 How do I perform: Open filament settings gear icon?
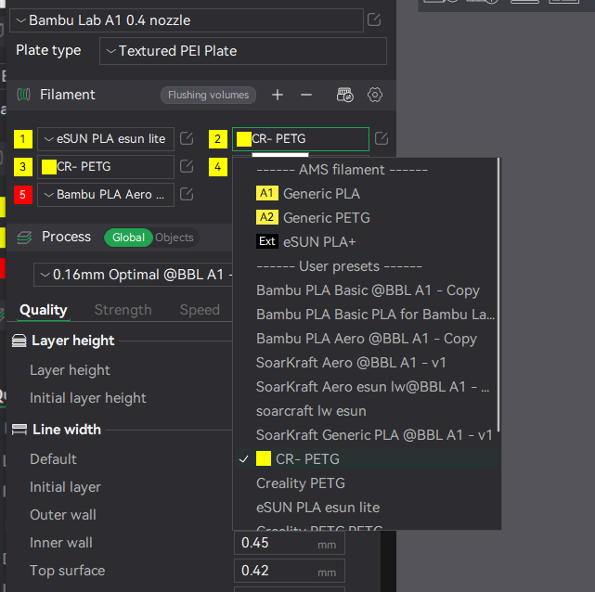coord(374,95)
